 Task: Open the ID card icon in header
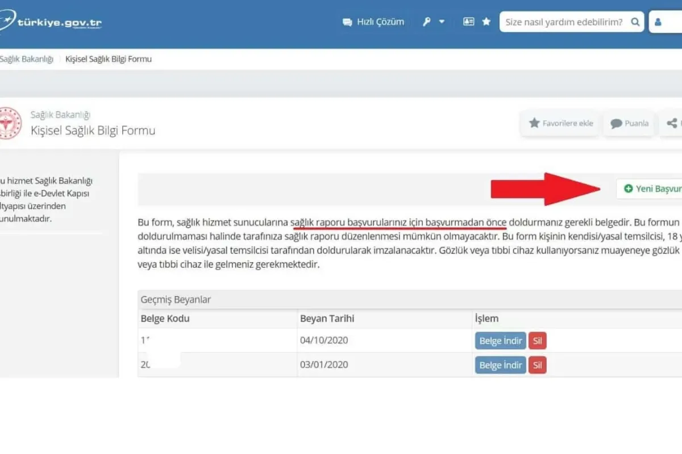[x=469, y=22]
